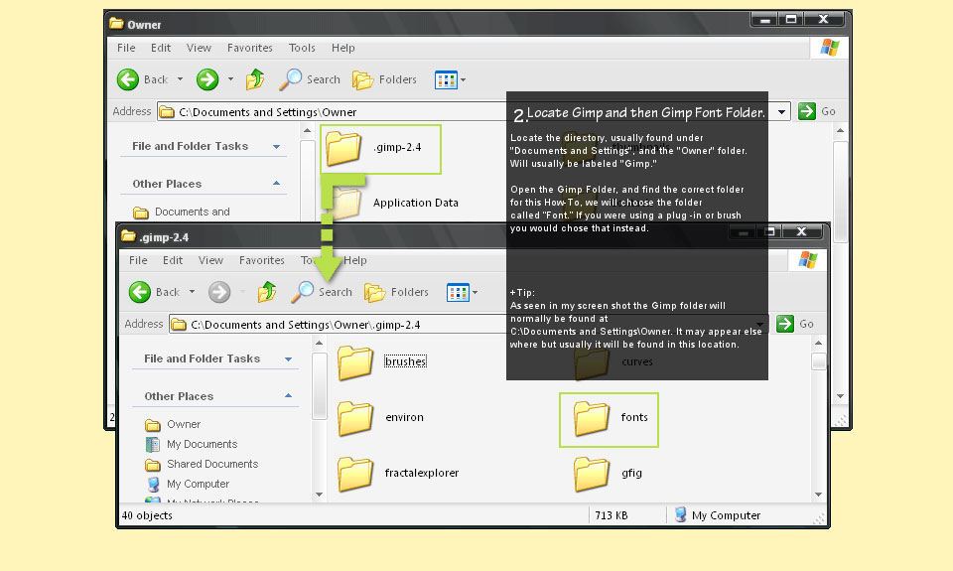Open Views icon in Owner window toolbar
This screenshot has height=571, width=953.
(x=446, y=79)
